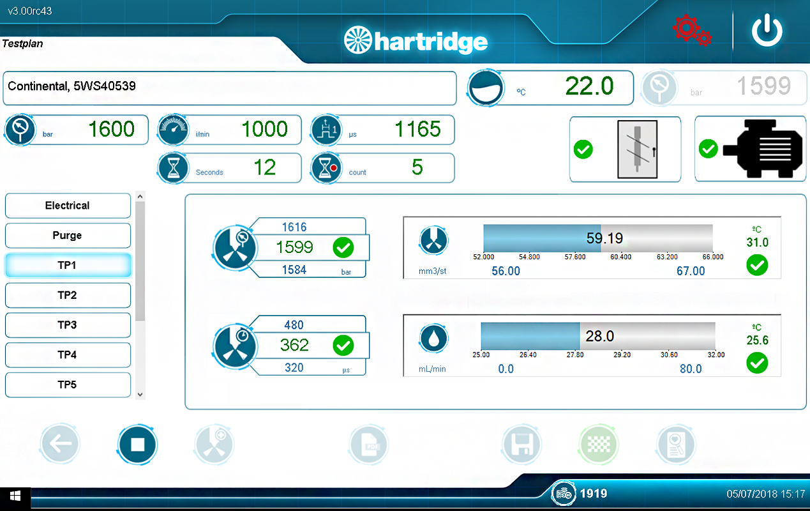Click the back arrow icon
Viewport: 810px width, 511px height.
[60, 443]
